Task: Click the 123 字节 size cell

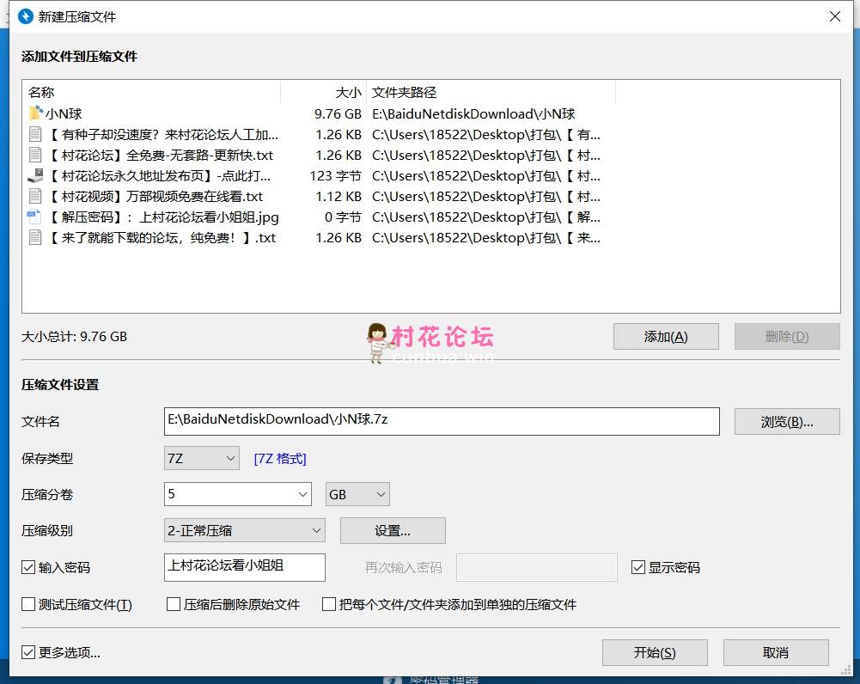Action: click(x=336, y=175)
